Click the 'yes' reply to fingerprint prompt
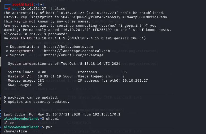 pos(153,26)
